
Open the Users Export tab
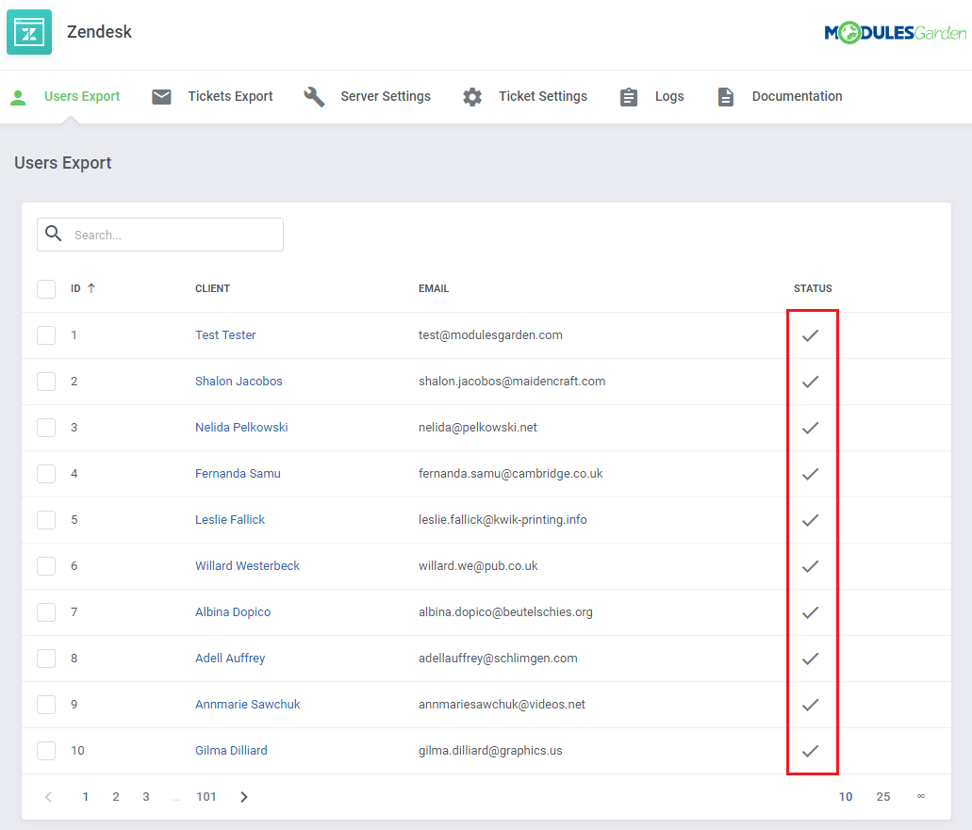point(82,97)
